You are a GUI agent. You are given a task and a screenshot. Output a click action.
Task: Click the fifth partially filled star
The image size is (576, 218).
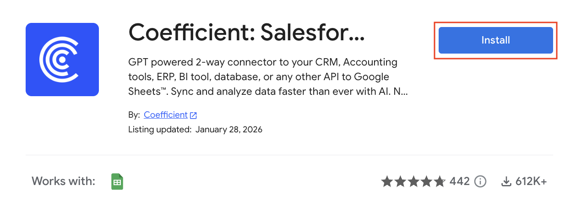[439, 182]
